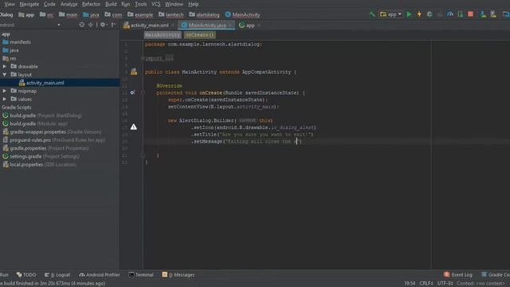Click the collapse-all crosshair icon in Project panel
This screenshot has width=510, height=287.
(90, 25)
